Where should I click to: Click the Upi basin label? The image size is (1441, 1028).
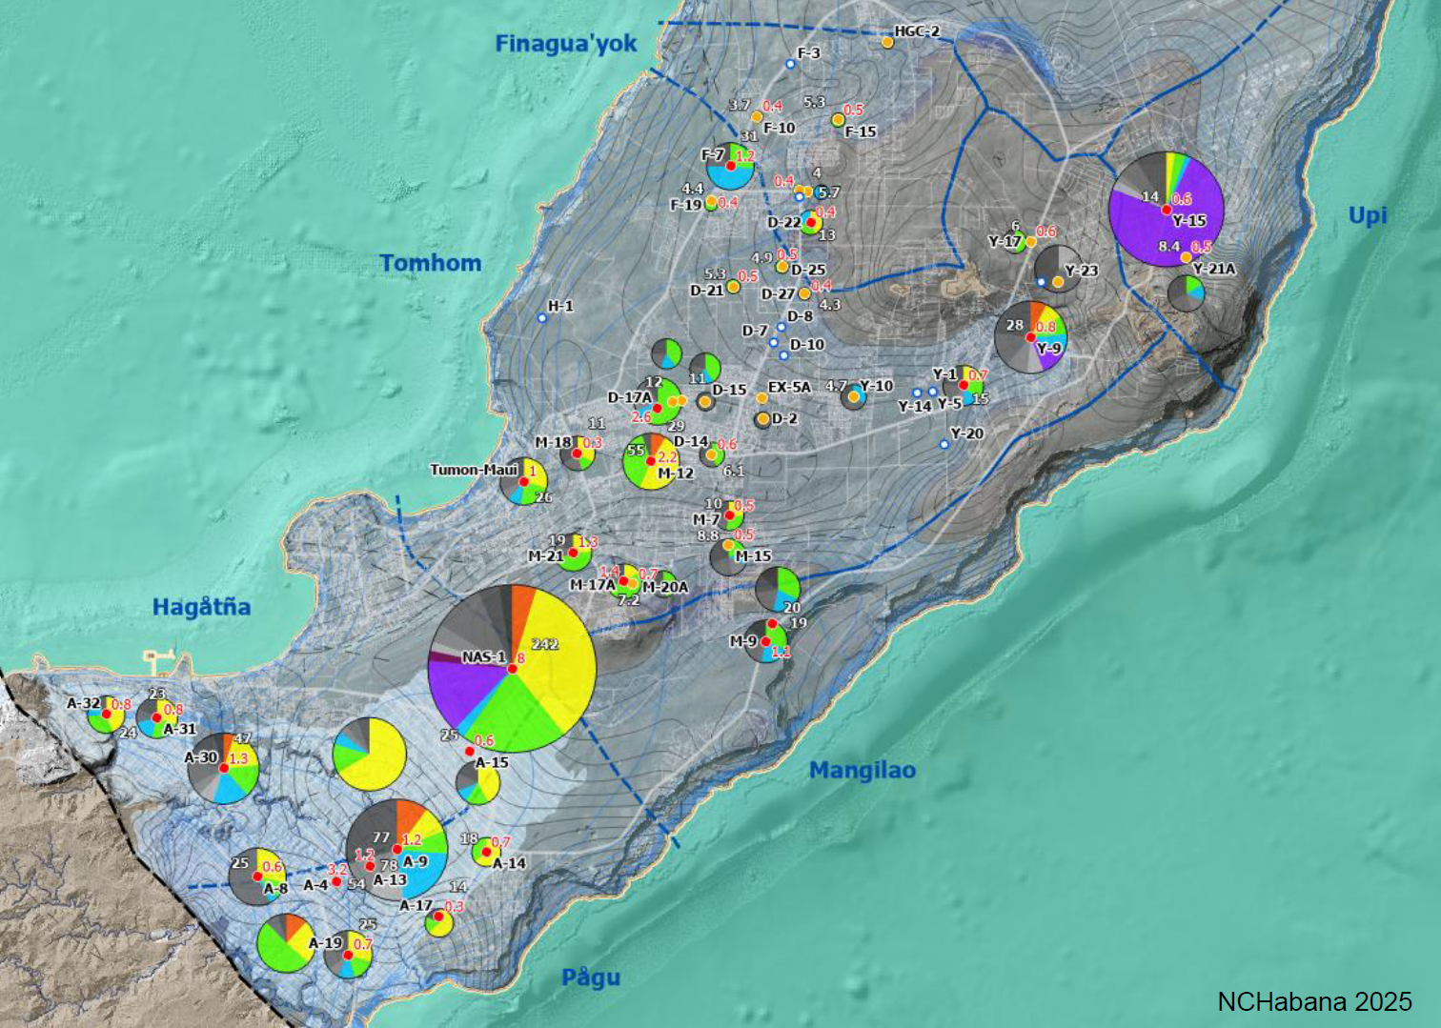[x=1367, y=215]
